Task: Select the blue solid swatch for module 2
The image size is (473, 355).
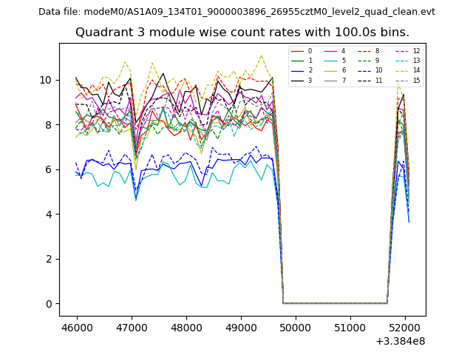Action: 297,70
